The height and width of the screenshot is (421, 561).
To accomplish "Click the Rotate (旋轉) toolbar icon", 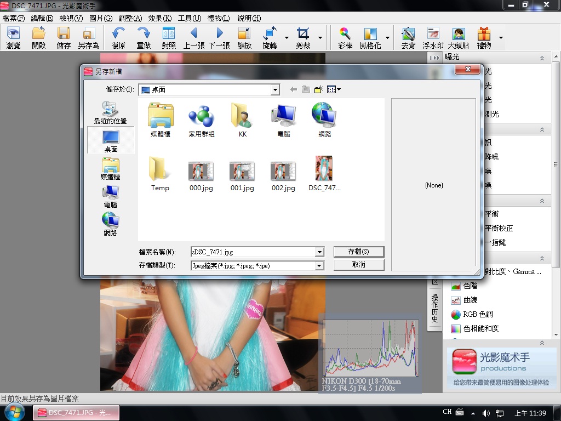I will (270, 38).
